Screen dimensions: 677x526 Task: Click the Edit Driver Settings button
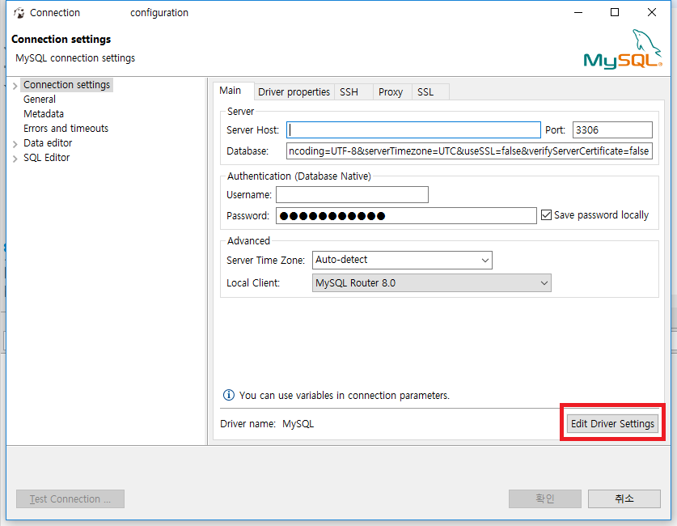[612, 423]
